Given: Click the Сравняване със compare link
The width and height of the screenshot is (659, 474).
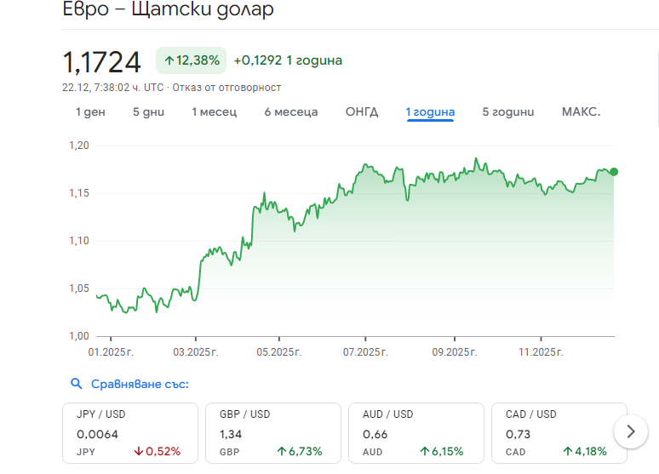Looking at the screenshot, I should tap(140, 384).
